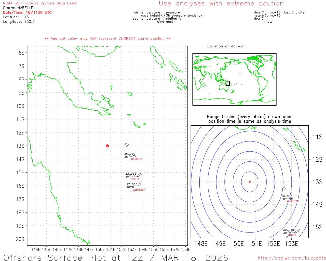This screenshot has width=326, height=261.
Task: Click the right legend circle beside mb*10
Action: click(x=267, y=15)
